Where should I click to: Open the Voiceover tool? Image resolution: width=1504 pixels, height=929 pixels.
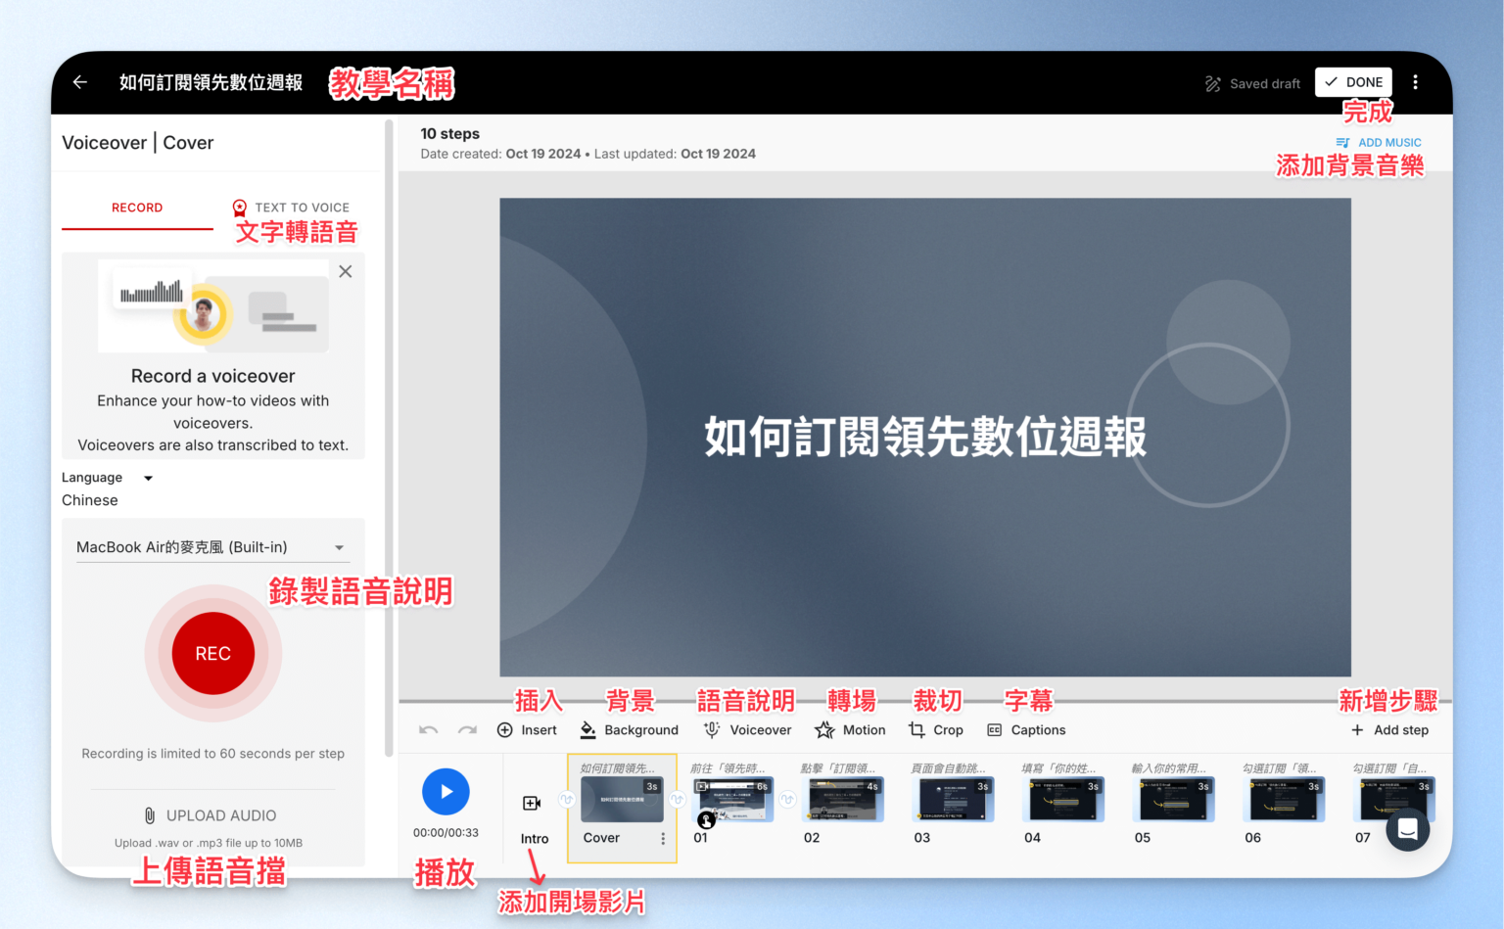tap(747, 729)
